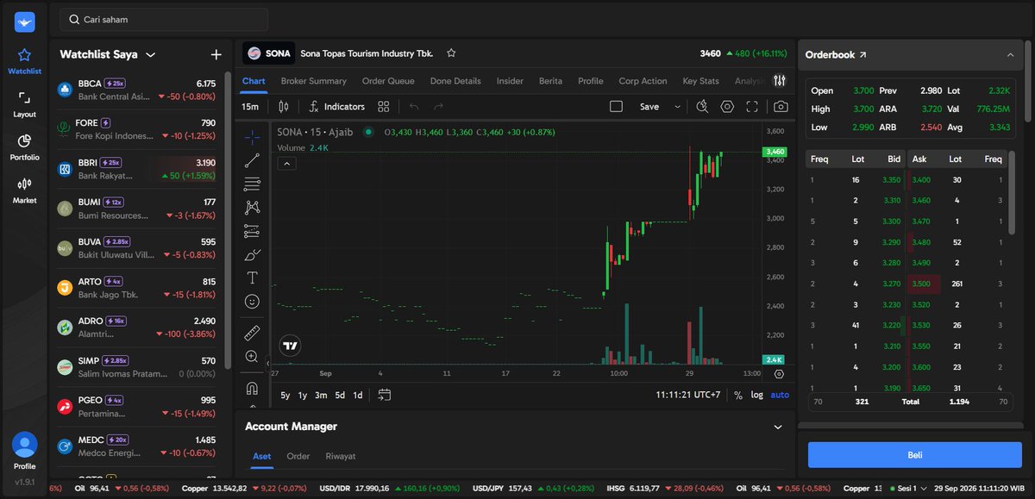Select the text annotation tool
Image resolution: width=1035 pixels, height=499 pixels.
(x=252, y=278)
